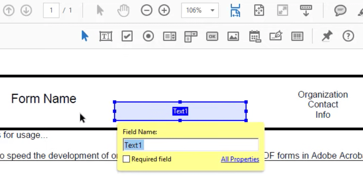Choose the Add Dropdown List tool
The width and height of the screenshot is (363, 177).
191,36
